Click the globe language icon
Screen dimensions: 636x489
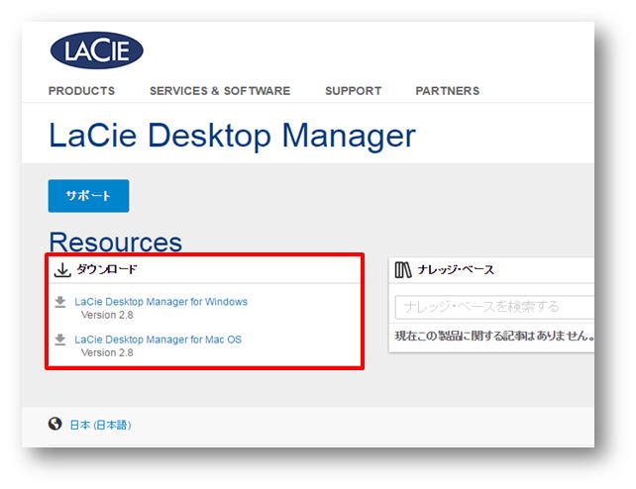tap(54, 424)
